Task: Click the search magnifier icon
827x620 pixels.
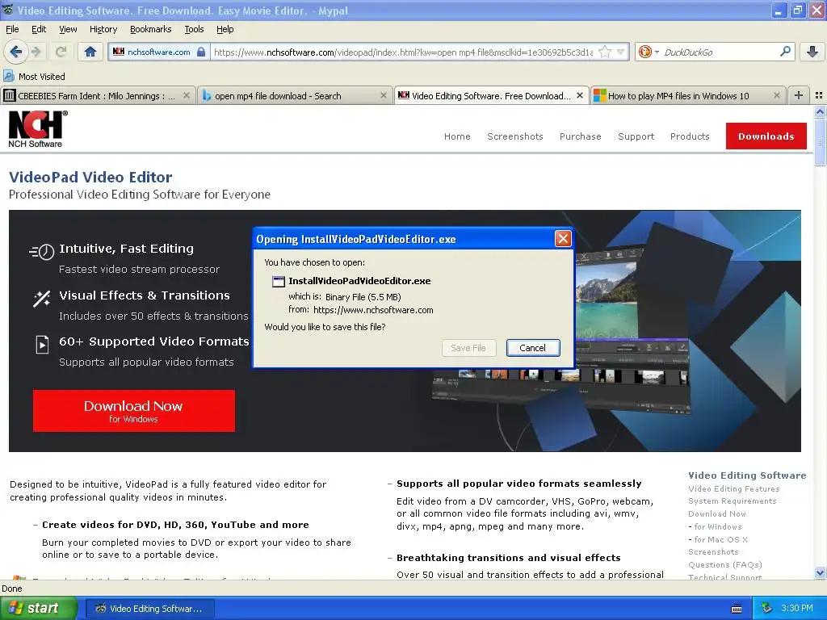Action: click(785, 52)
